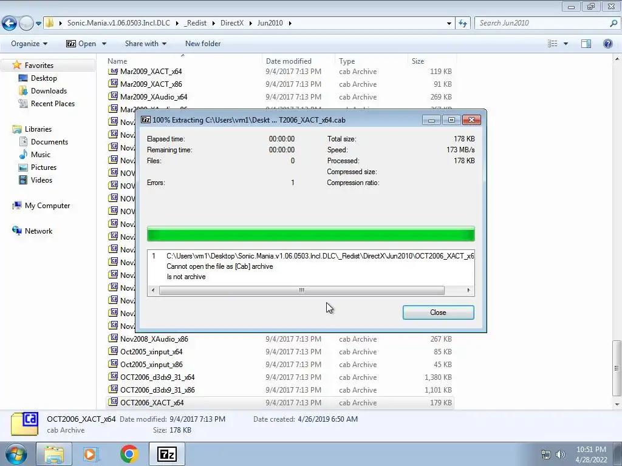The image size is (622, 466).
Task: Open the Organize dropdown menu
Action: pyautogui.click(x=29, y=44)
